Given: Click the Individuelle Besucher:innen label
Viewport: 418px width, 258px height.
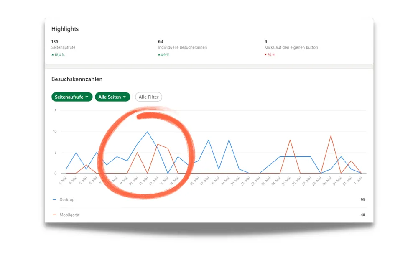Looking at the screenshot, I should 182,47.
